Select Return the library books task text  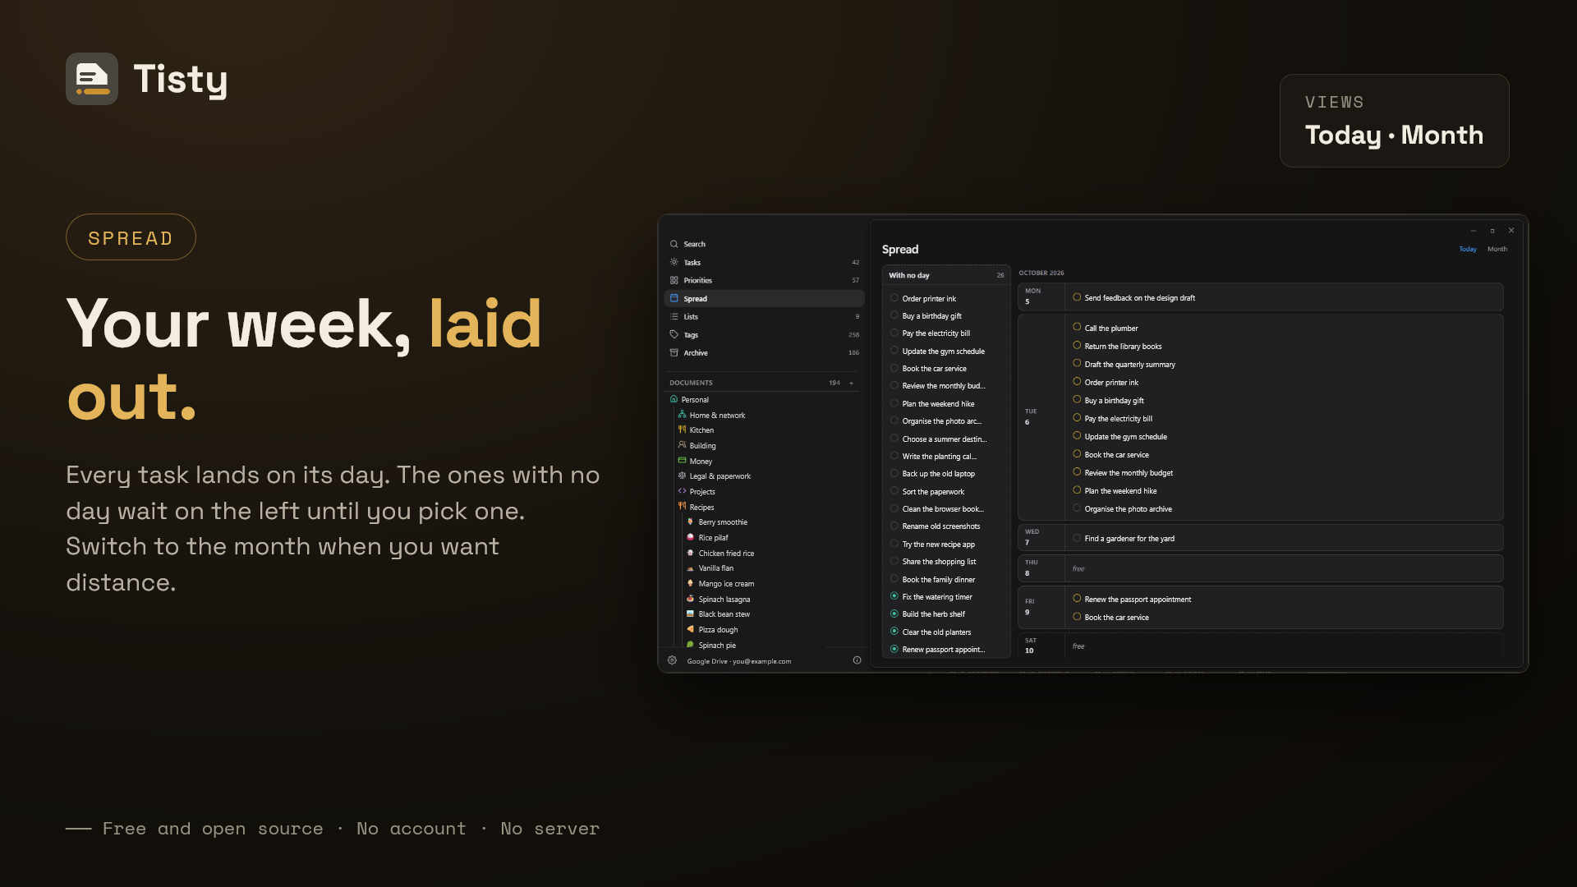(x=1123, y=347)
